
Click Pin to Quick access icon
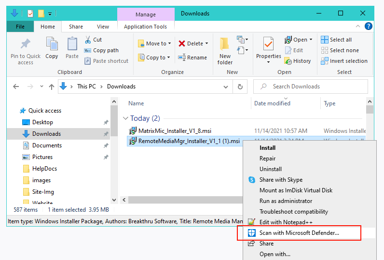point(26,44)
